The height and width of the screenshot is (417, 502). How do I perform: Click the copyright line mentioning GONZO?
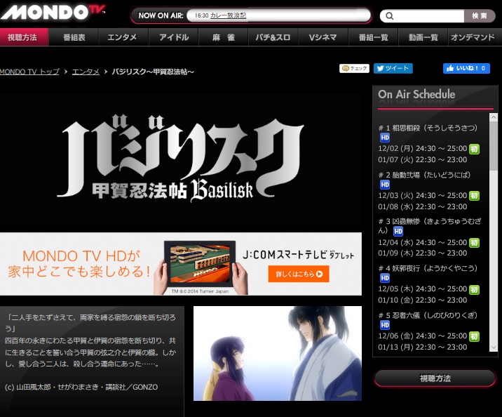81,388
